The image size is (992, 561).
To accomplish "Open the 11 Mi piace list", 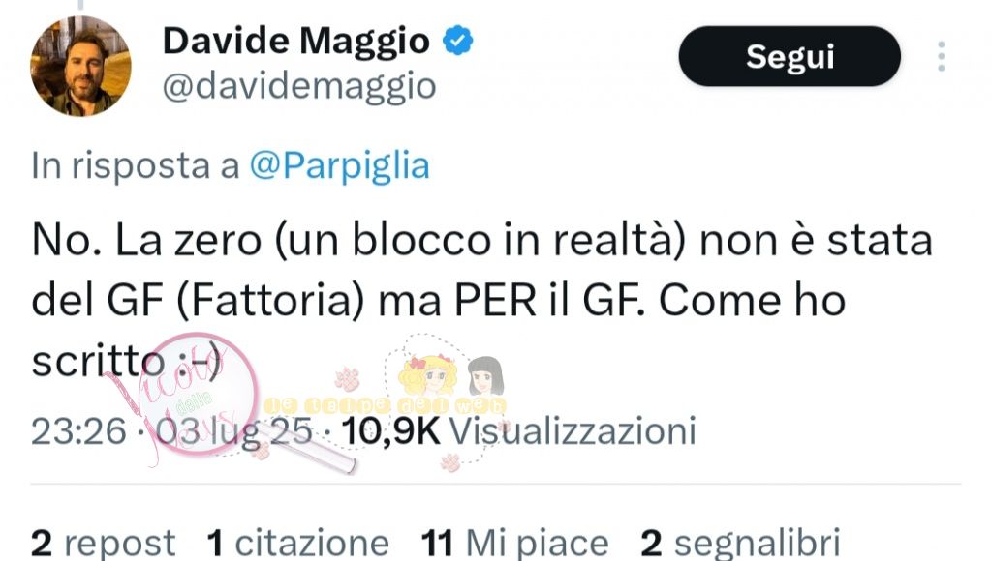I will click(x=515, y=544).
